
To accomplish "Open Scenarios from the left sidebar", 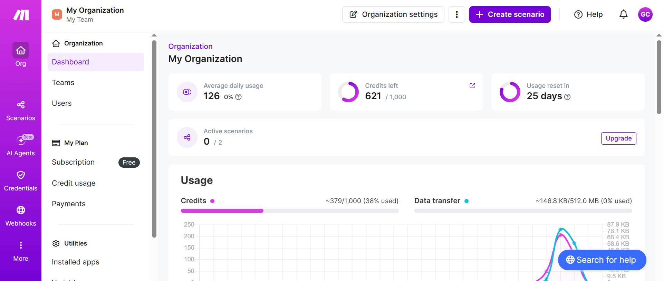I will (21, 111).
